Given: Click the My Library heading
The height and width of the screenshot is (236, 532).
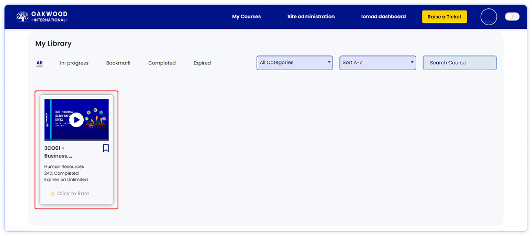Looking at the screenshot, I should click(x=53, y=44).
